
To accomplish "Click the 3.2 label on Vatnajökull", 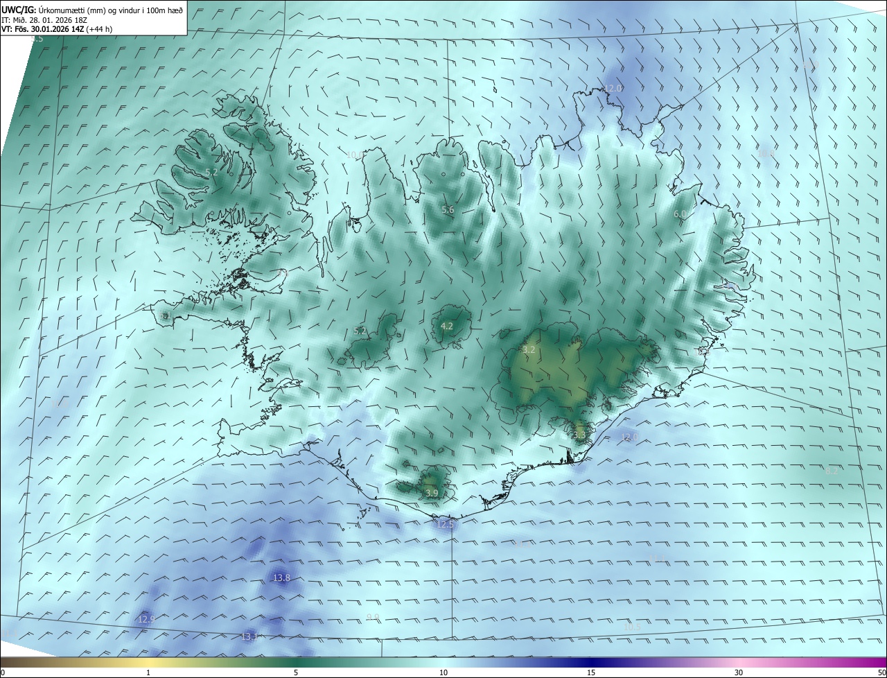I will tap(529, 350).
